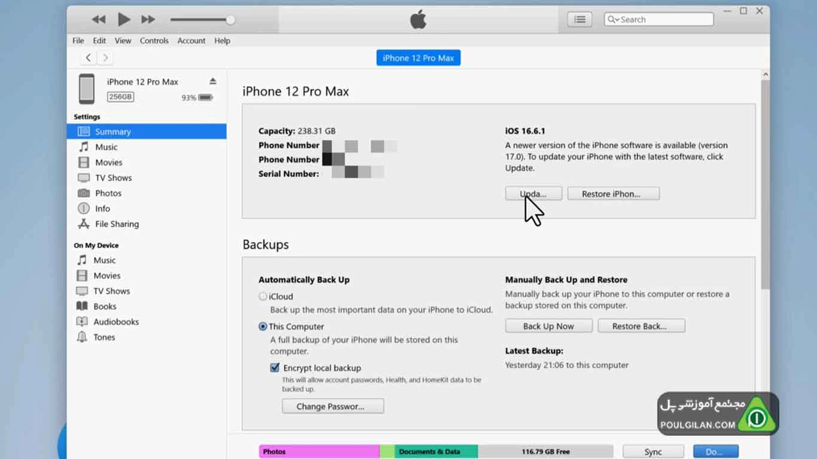Go forward with the right arrow
The height and width of the screenshot is (459, 817).
click(x=105, y=57)
